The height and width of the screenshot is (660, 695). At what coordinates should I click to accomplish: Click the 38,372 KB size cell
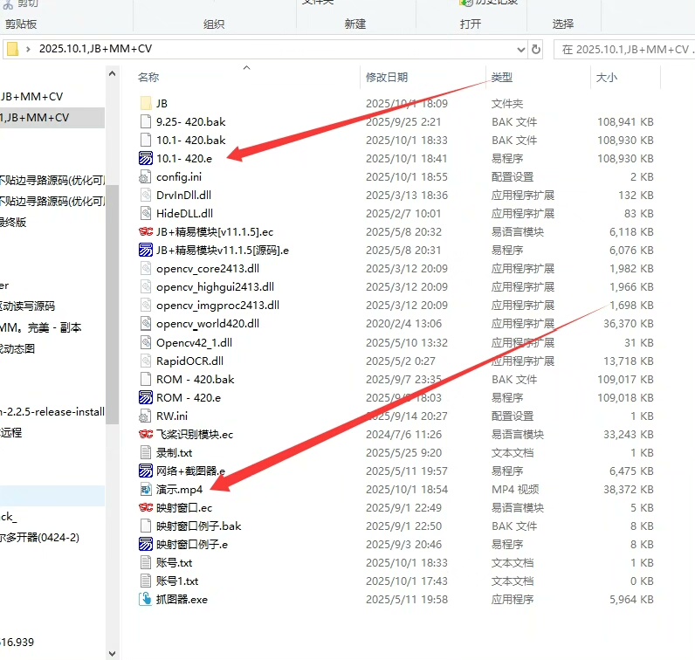coord(628,490)
